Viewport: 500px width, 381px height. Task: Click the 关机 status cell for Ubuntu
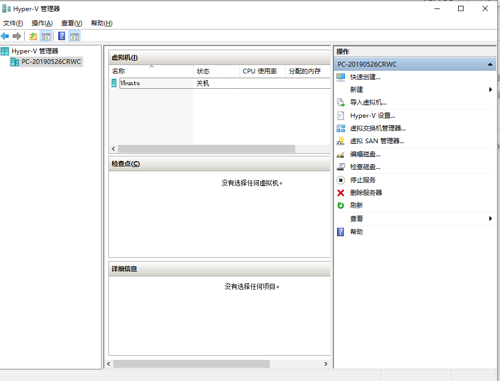click(x=203, y=83)
